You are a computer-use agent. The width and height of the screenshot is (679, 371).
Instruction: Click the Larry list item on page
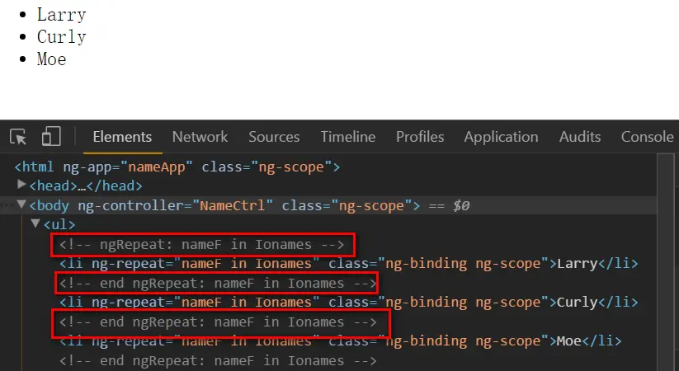coord(62,15)
